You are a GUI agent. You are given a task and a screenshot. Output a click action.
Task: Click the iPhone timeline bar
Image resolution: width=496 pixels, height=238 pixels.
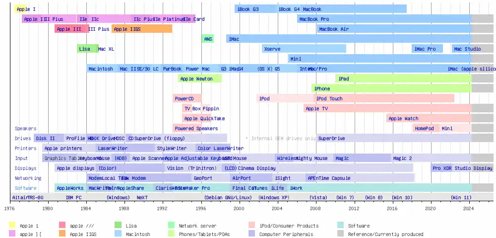click(x=392, y=88)
